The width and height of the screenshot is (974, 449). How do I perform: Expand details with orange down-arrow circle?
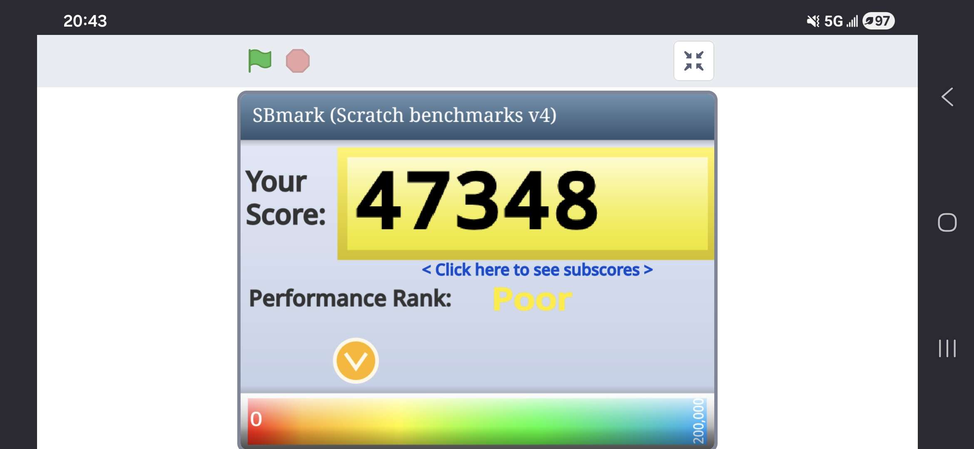355,361
